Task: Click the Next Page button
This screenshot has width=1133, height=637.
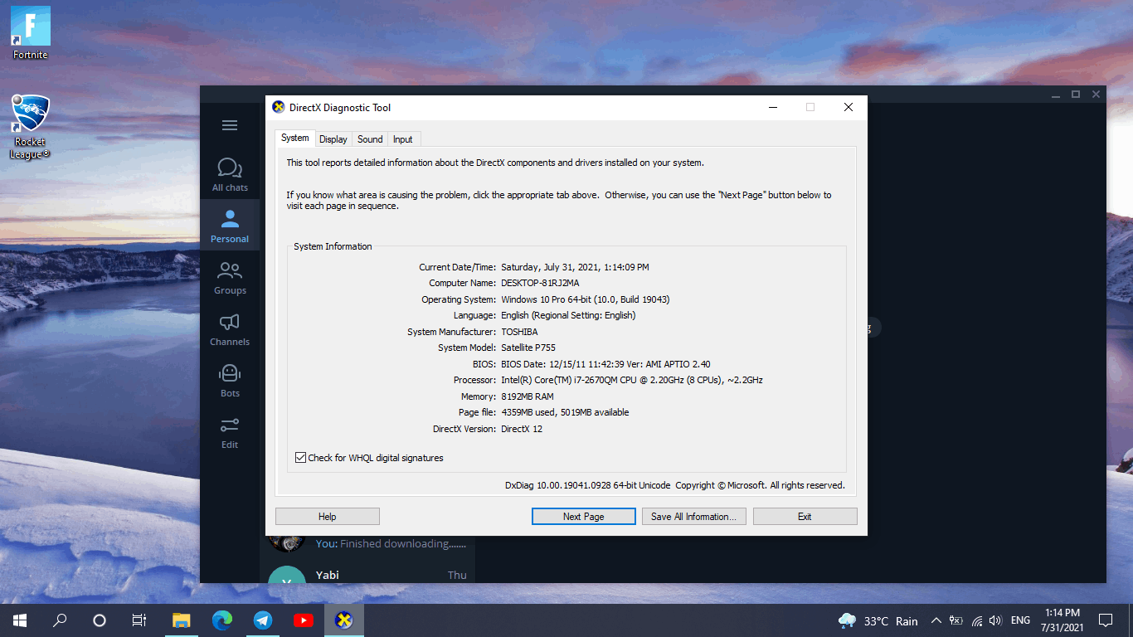Action: click(x=584, y=516)
